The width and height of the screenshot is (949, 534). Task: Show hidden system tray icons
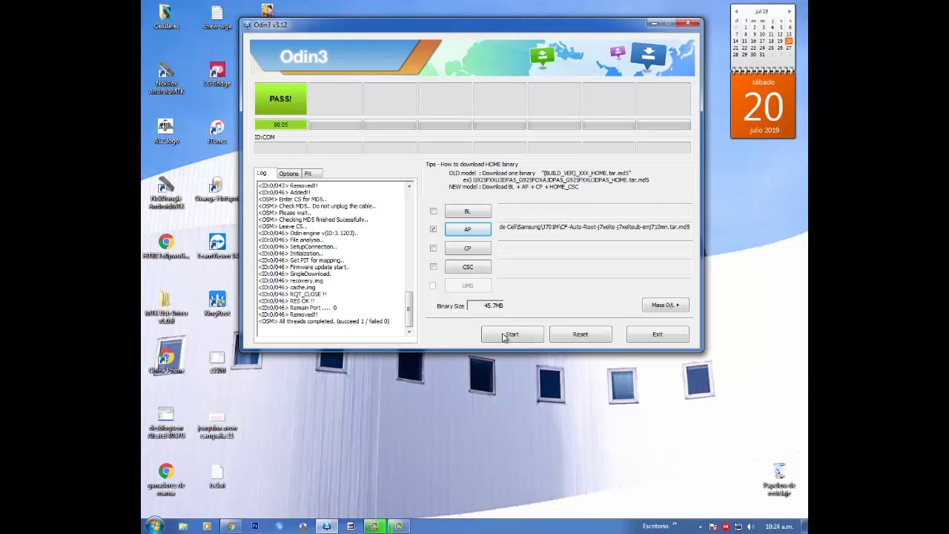pos(701,527)
